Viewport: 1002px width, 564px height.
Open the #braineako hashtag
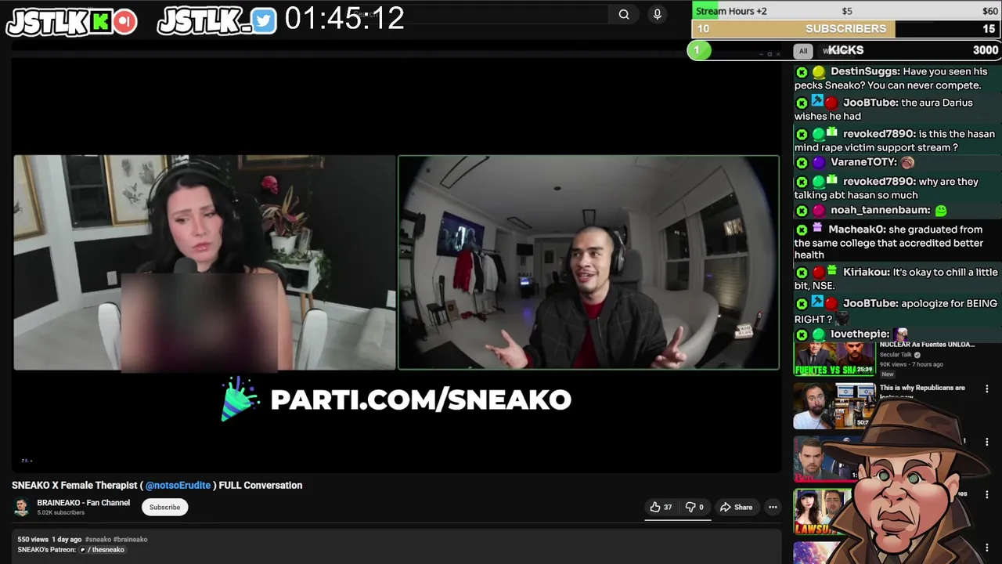pos(130,539)
